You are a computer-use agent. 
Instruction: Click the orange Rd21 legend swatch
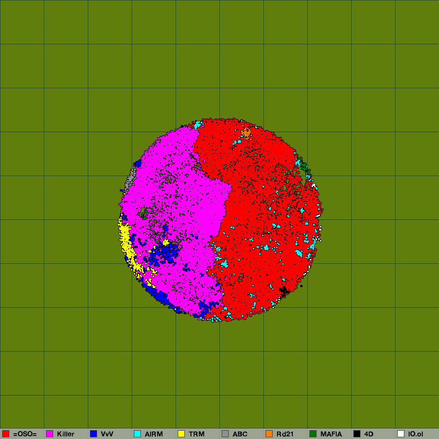[x=269, y=434]
